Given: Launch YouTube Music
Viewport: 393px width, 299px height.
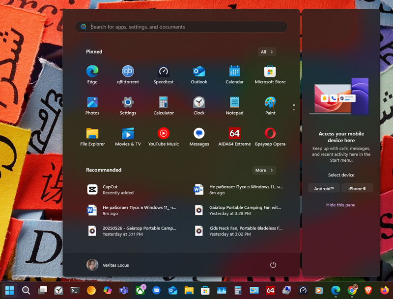Looking at the screenshot, I should pos(164,137).
